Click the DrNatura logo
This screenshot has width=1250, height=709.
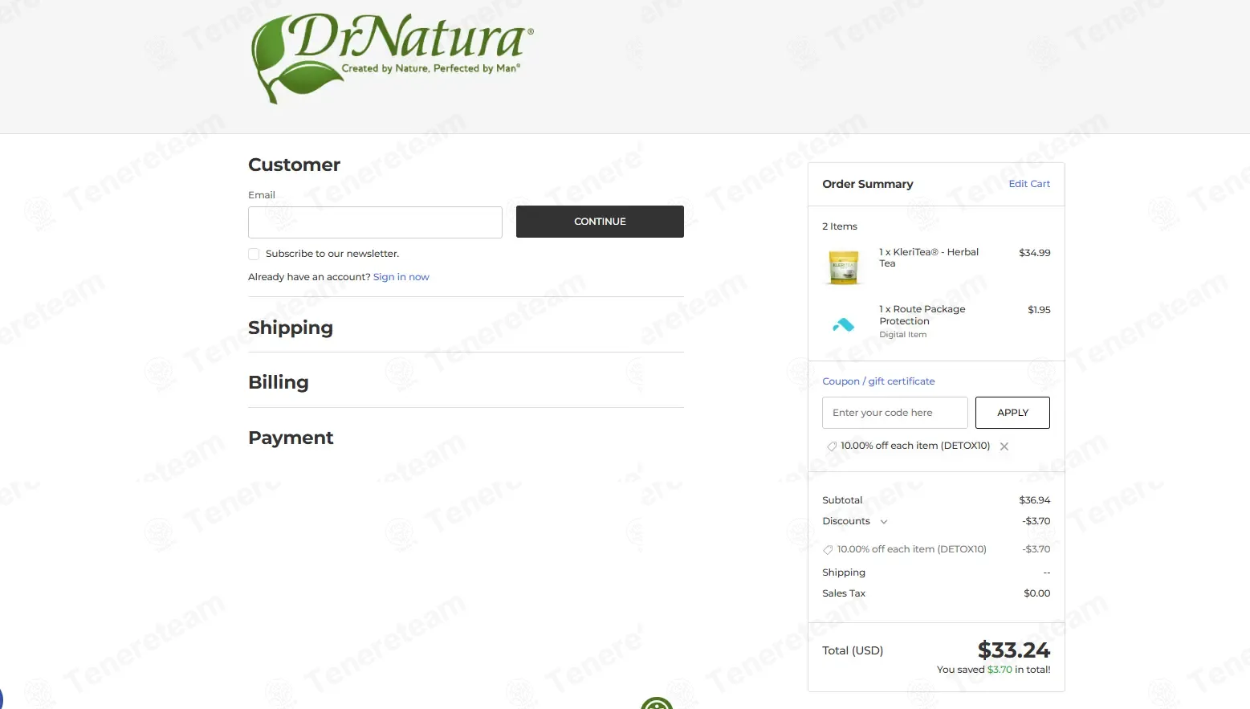click(x=392, y=58)
